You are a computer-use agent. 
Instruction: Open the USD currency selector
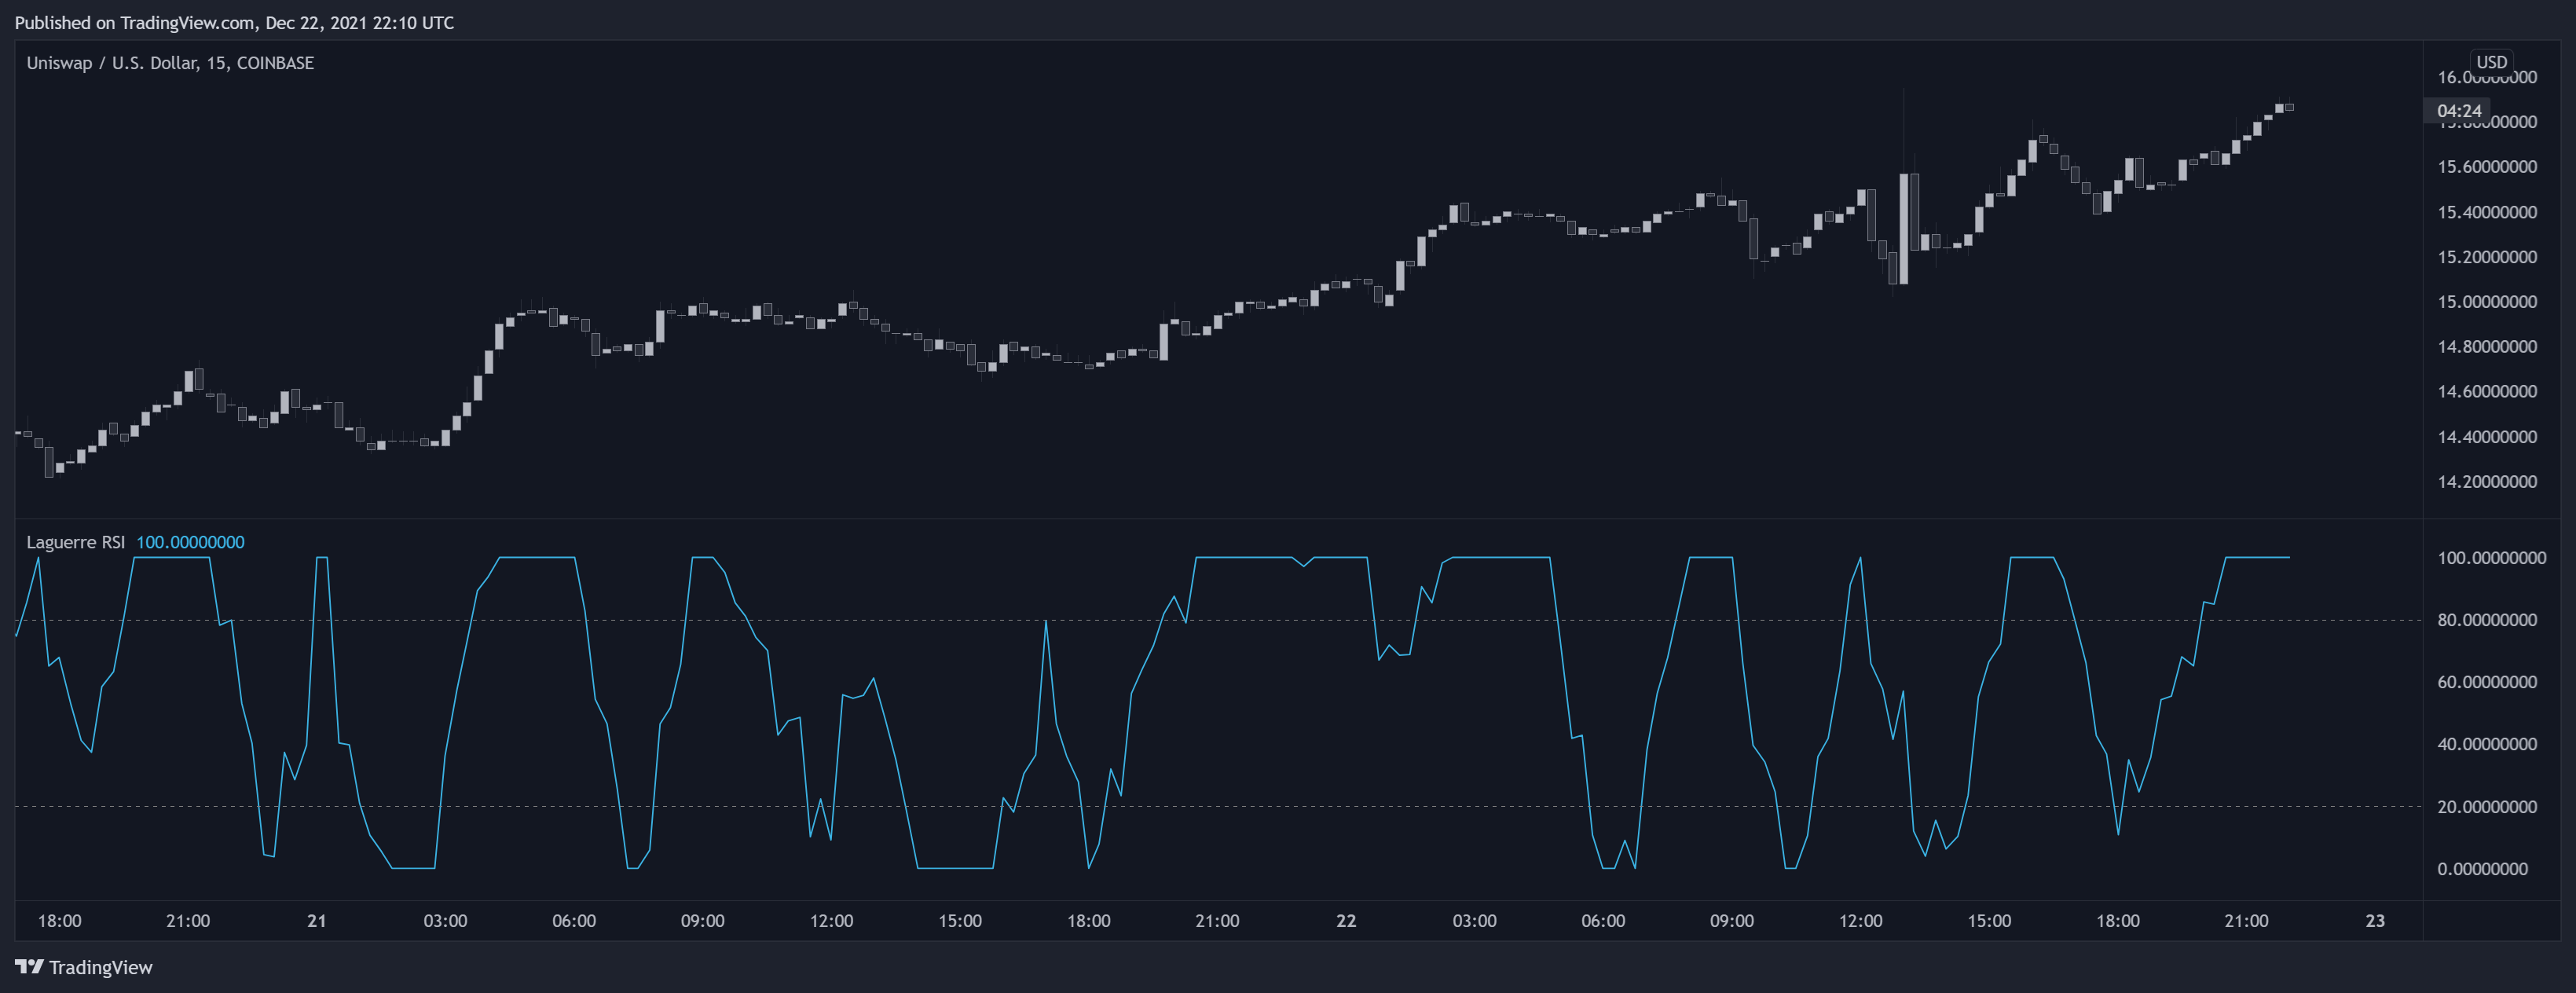click(2490, 62)
